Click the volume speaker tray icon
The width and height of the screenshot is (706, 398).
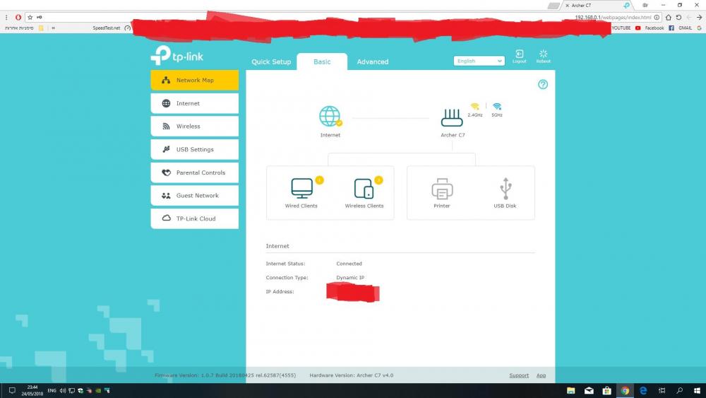63,390
